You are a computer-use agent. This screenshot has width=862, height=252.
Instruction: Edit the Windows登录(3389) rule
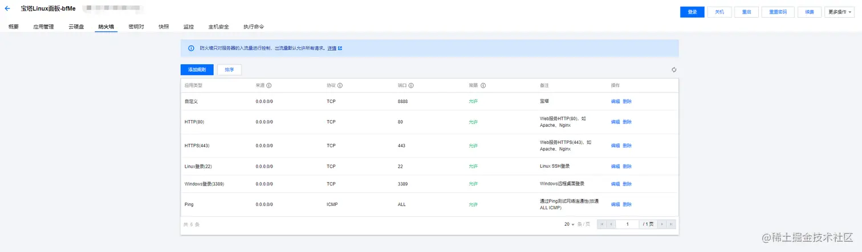[x=615, y=184]
